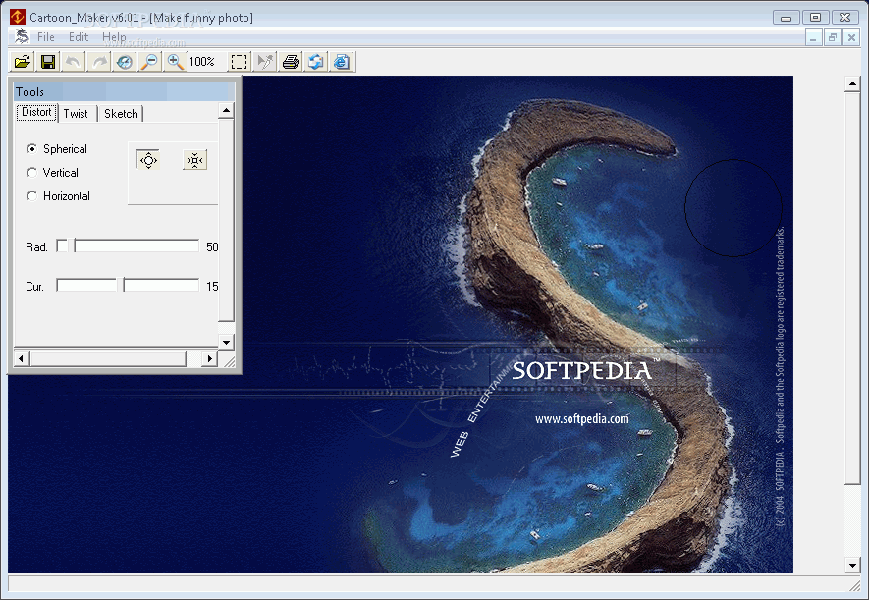The image size is (869, 600).
Task: Click the Rad. radius slider track
Action: point(128,245)
